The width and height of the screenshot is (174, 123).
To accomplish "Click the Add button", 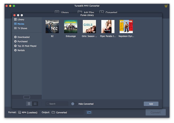I will [x=151, y=104].
